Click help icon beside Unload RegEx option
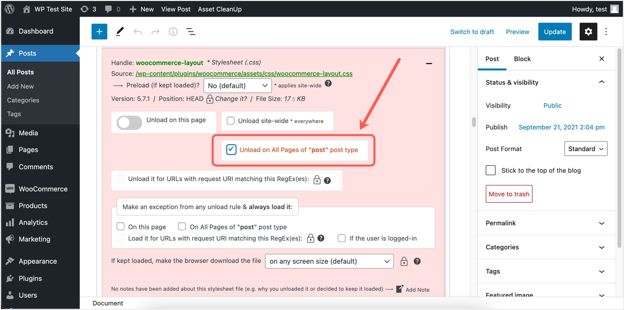The height and width of the screenshot is (310, 624). [327, 181]
